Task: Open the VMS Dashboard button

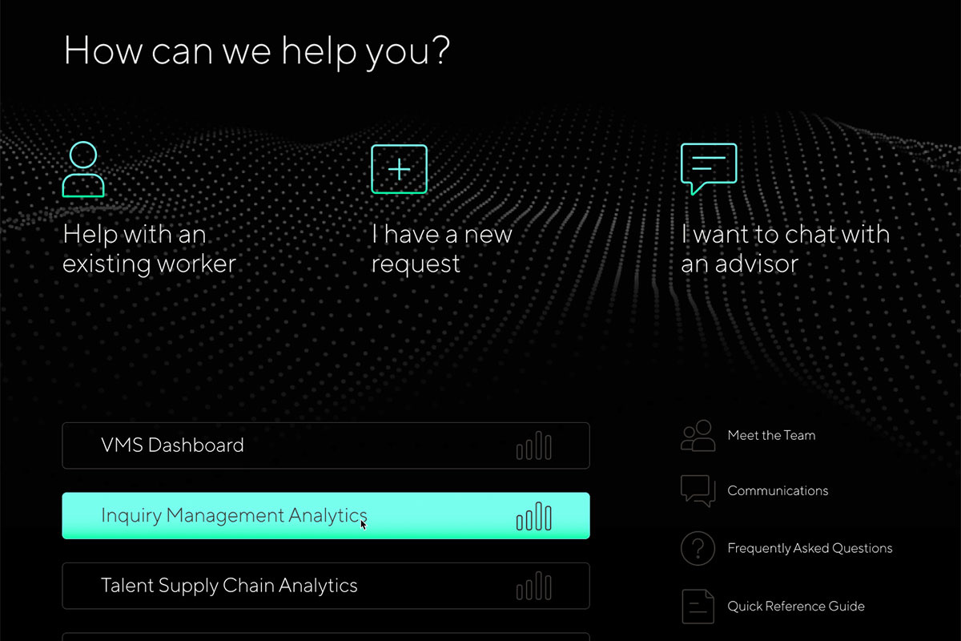Action: tap(325, 445)
